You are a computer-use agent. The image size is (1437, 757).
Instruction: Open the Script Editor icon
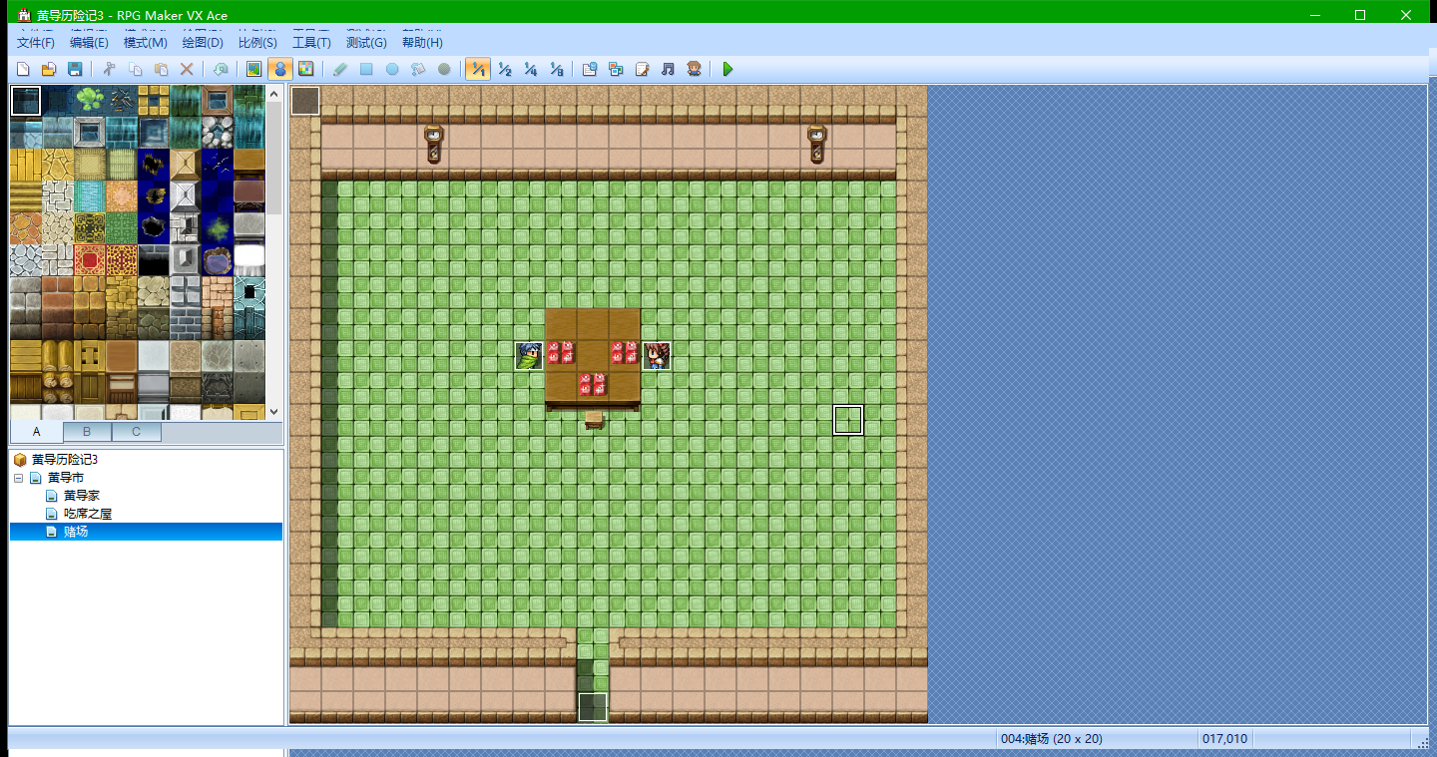click(642, 69)
